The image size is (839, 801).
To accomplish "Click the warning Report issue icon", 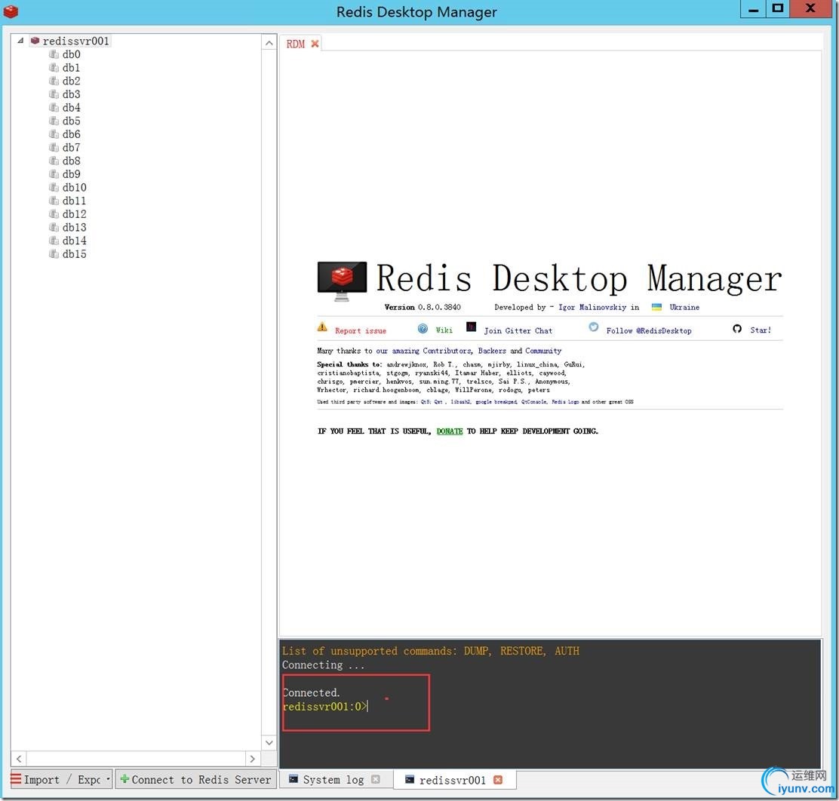I will click(x=322, y=327).
